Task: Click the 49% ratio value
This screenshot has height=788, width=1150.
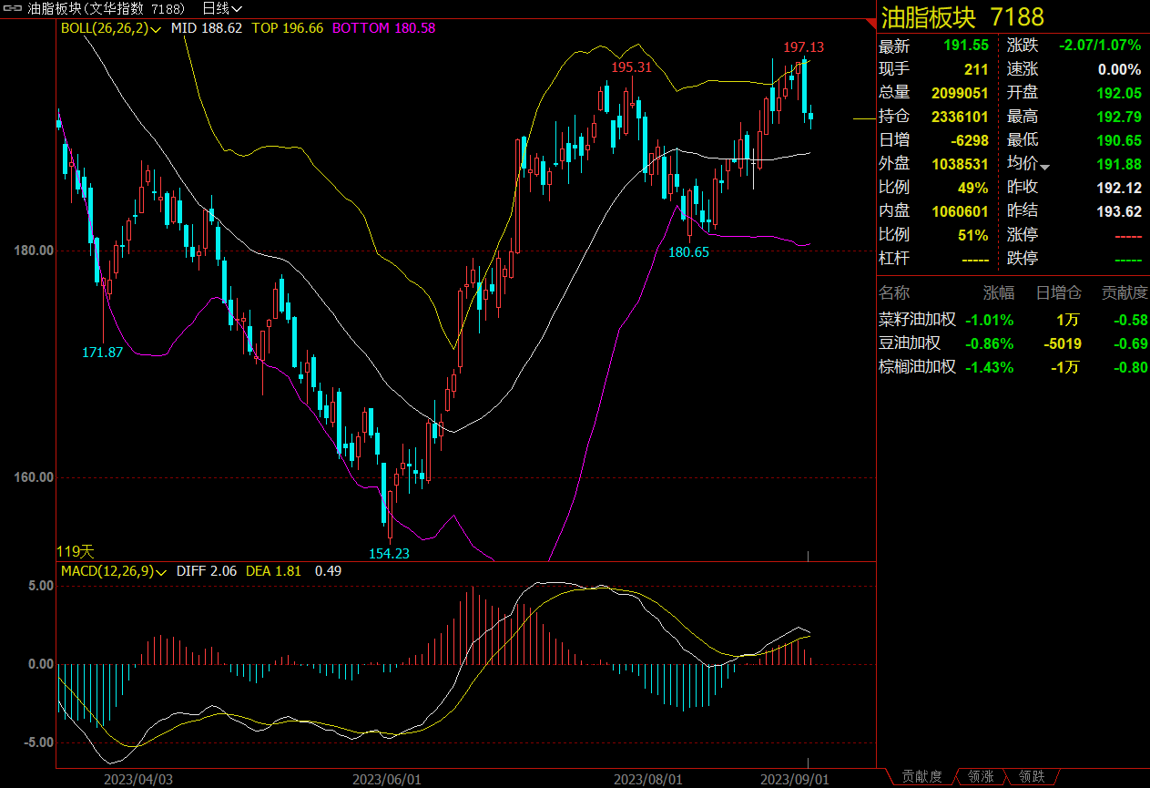Action: pyautogui.click(x=972, y=188)
